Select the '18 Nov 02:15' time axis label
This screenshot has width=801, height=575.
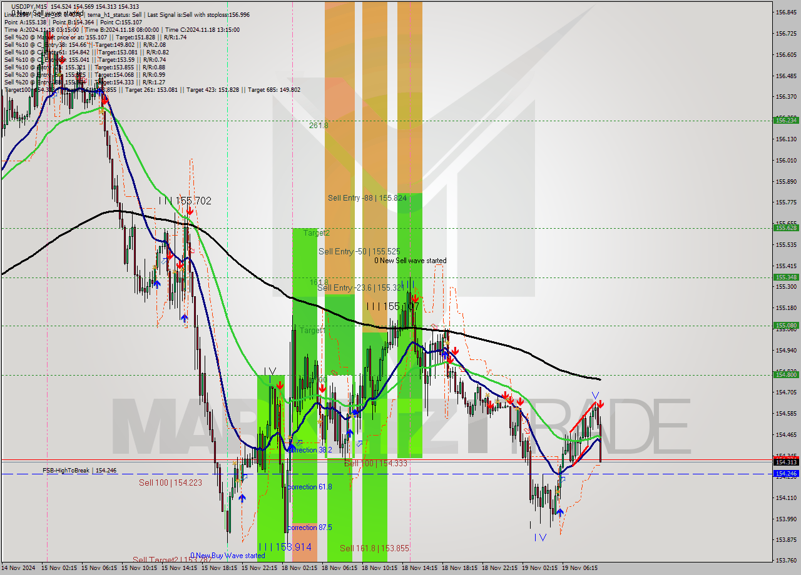(299, 568)
